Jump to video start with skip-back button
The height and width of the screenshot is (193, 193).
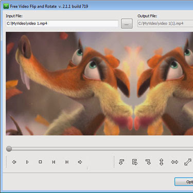54,162
